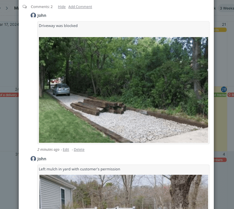Screen dimensions: 234x209
Task: Open the red delivery event on day 24
Action: pos(9,95)
